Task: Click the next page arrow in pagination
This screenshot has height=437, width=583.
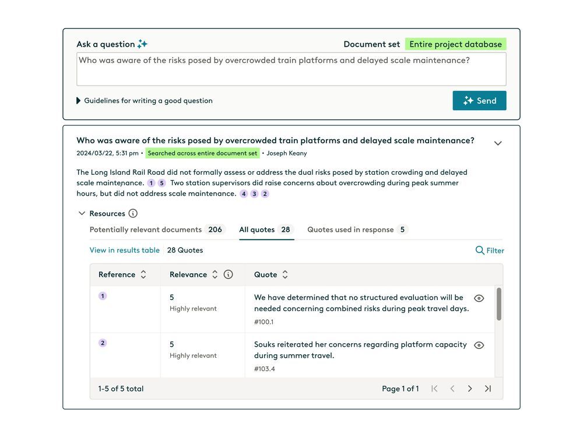Action: pos(470,388)
